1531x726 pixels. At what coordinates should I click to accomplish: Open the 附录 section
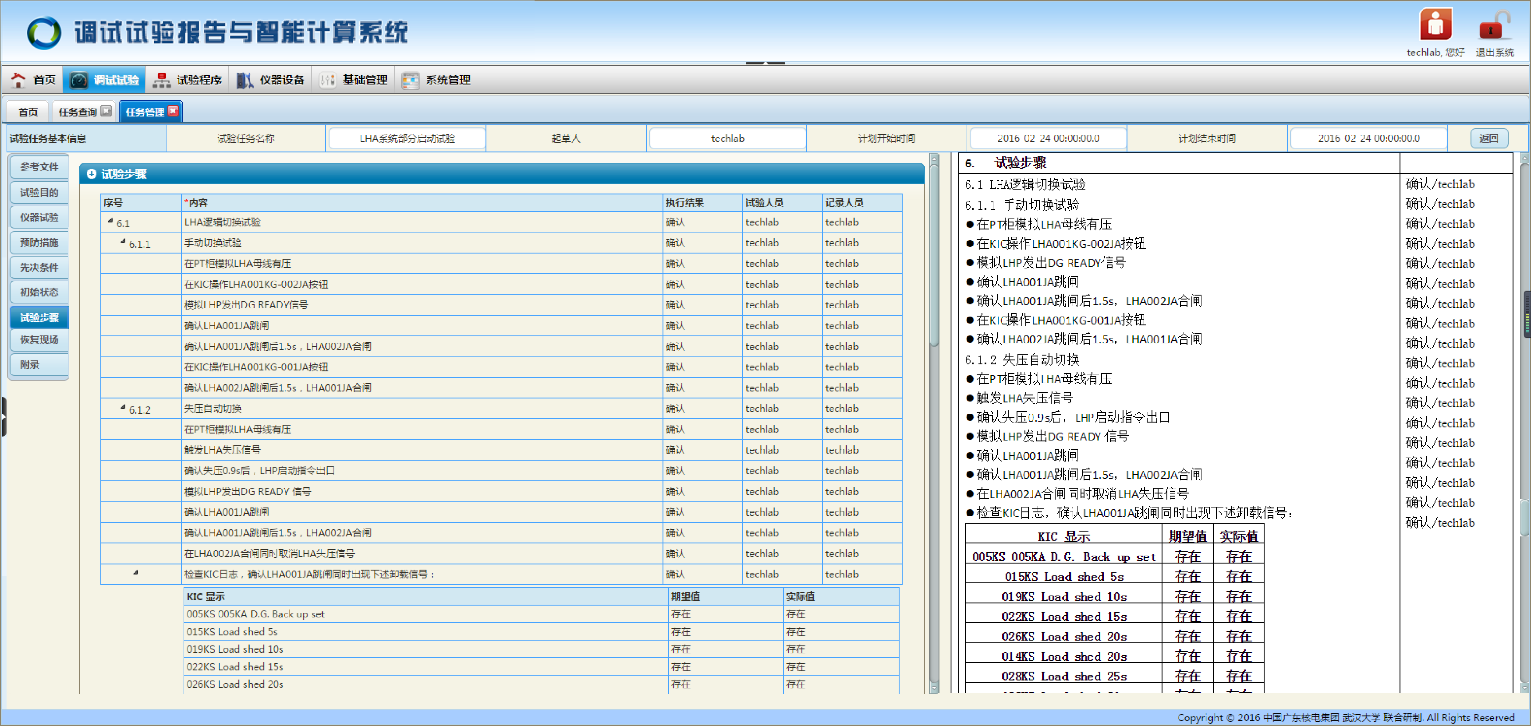(39, 365)
